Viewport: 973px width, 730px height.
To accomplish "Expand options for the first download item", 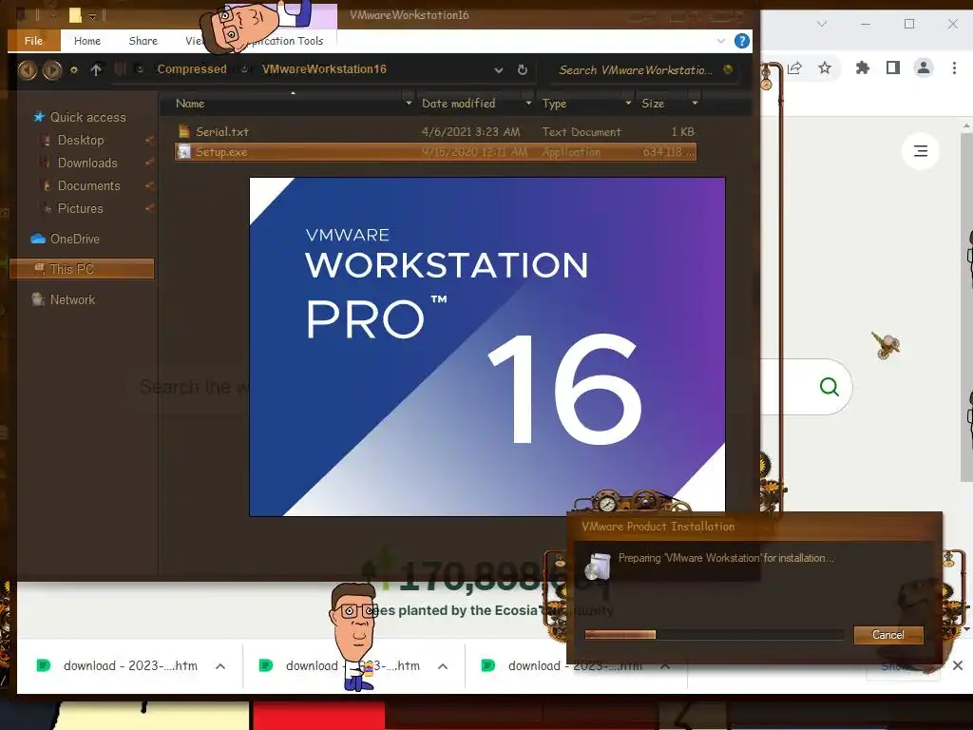I will 220,666.
